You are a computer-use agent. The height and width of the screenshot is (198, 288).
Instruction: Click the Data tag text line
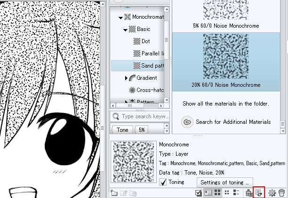[192, 173]
